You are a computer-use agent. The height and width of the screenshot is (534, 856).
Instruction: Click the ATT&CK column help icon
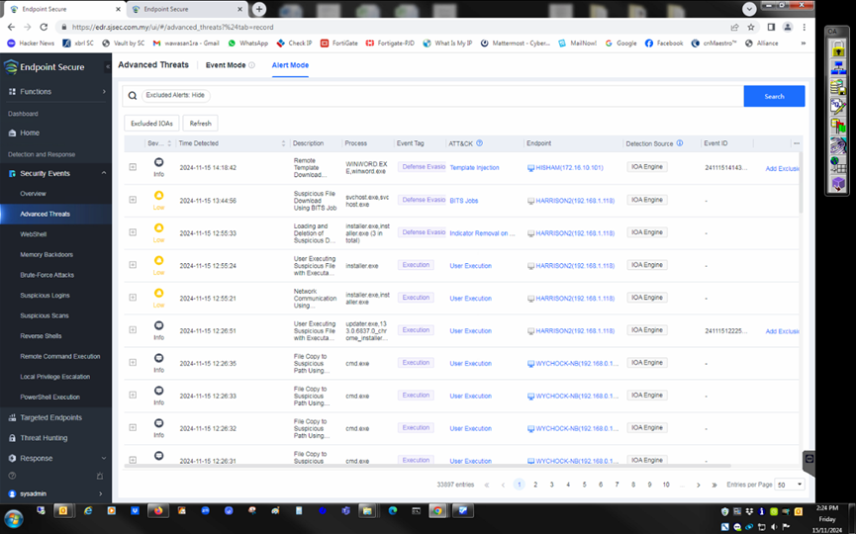click(x=480, y=143)
